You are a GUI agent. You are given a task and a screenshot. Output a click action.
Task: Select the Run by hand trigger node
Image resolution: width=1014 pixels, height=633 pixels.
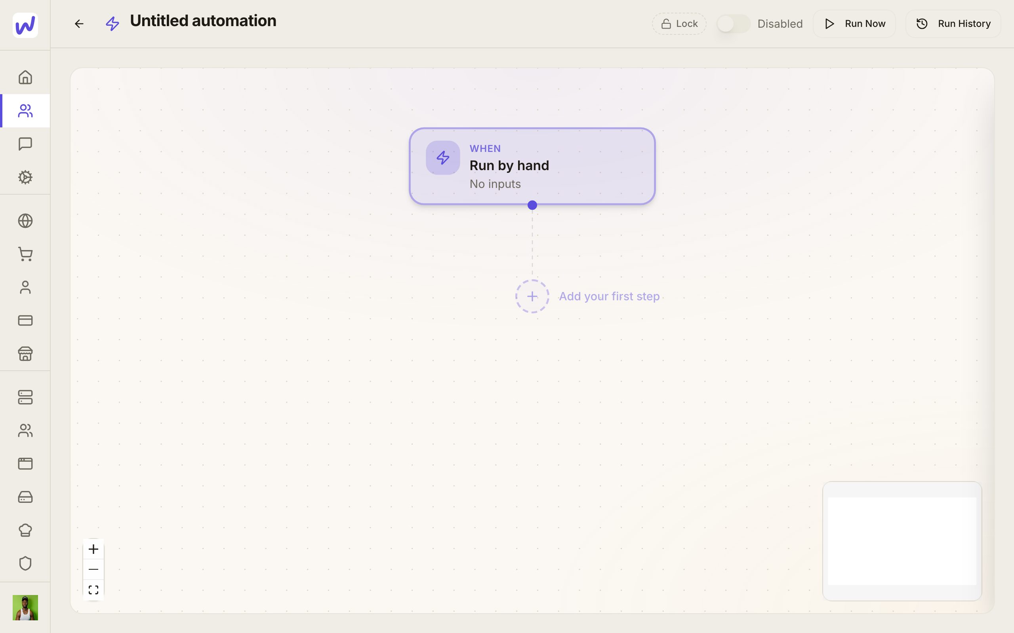532,166
